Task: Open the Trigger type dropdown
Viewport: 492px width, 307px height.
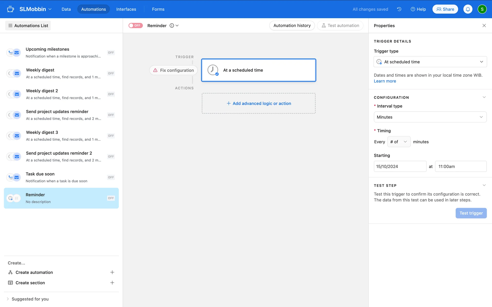Action: tap(430, 62)
